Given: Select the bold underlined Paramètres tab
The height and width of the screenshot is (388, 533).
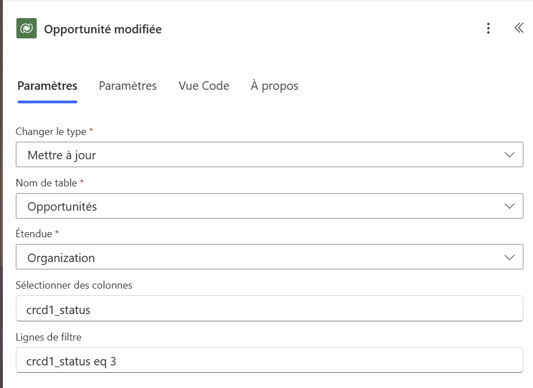Looking at the screenshot, I should pyautogui.click(x=47, y=86).
